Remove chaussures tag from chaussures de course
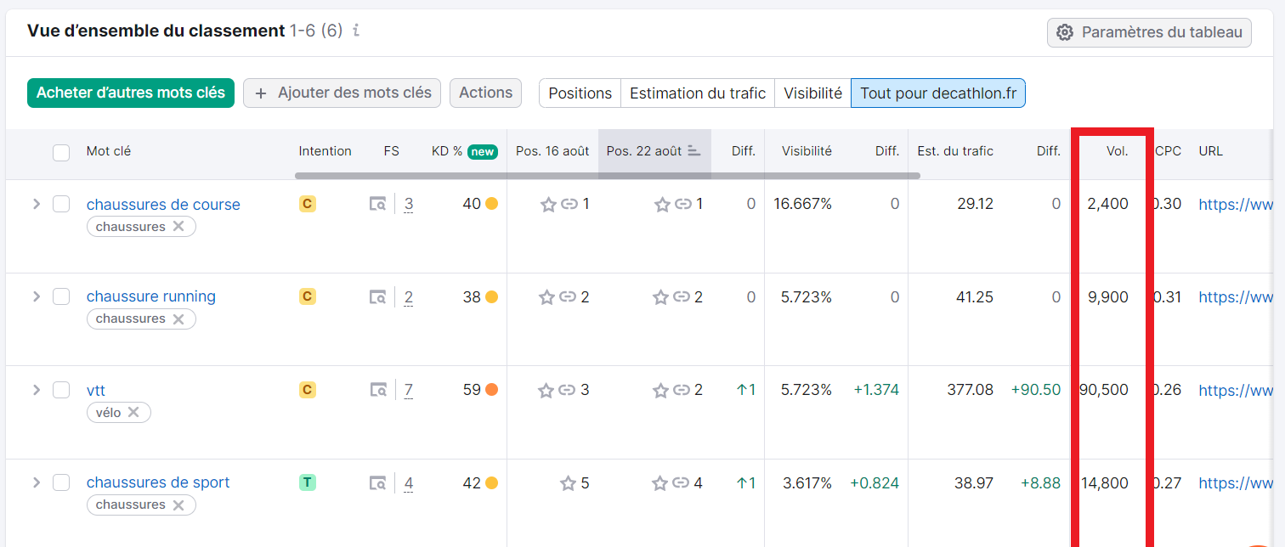This screenshot has width=1285, height=547. 178,227
